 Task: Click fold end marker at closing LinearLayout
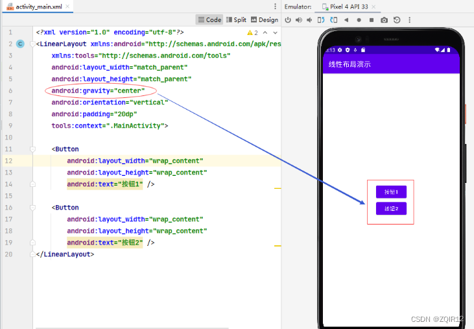pos(32,254)
